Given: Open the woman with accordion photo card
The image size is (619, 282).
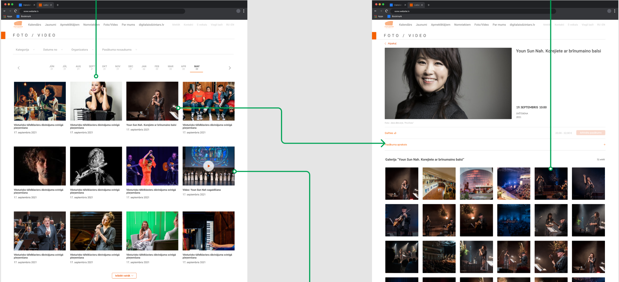Looking at the screenshot, I should point(96,101).
